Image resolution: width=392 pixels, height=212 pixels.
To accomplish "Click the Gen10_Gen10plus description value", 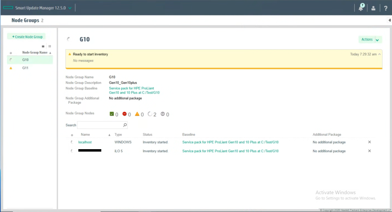I will point(123,83).
